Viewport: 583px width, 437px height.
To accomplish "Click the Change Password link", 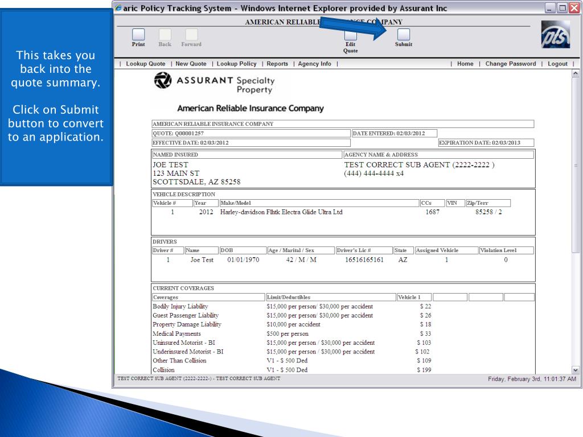I will [511, 64].
